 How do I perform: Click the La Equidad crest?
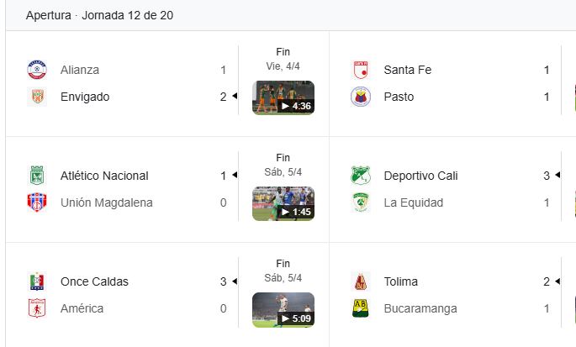click(x=361, y=202)
